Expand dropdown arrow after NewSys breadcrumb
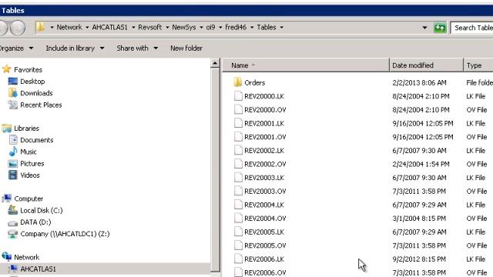The width and height of the screenshot is (493, 277). pos(201,28)
